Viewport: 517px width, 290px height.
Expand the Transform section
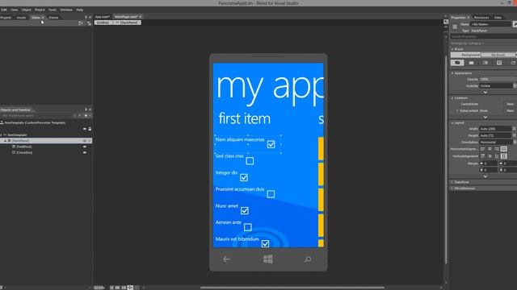452,182
